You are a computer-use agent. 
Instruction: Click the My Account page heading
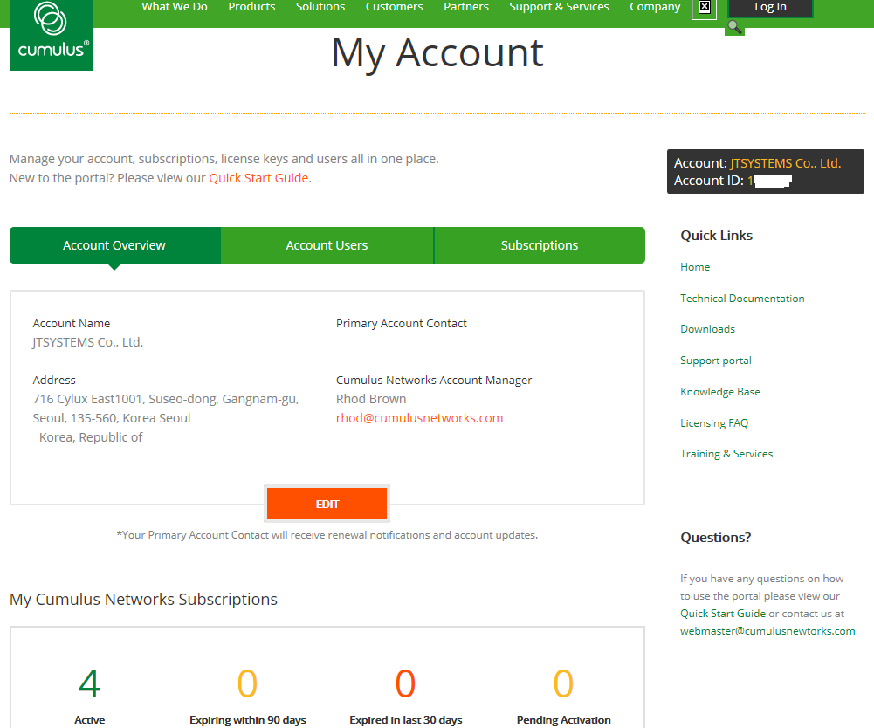pos(437,54)
